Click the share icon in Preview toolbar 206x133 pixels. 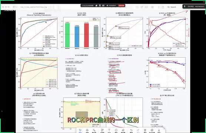163,7
